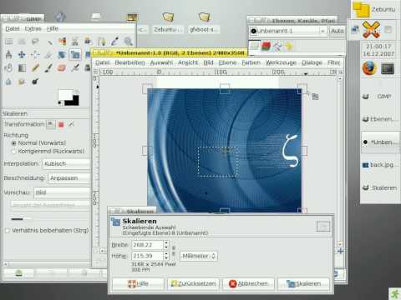Select the Zoom magnifier tool
The image size is (401, 300).
(129, 42)
